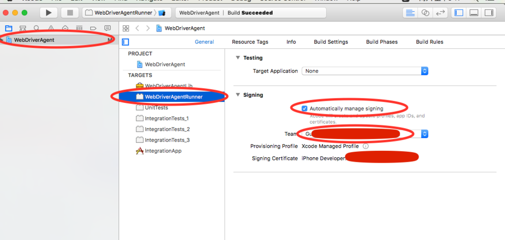
Task: Open the WebDriverAgentRunner scheme selector
Action: tap(120, 13)
